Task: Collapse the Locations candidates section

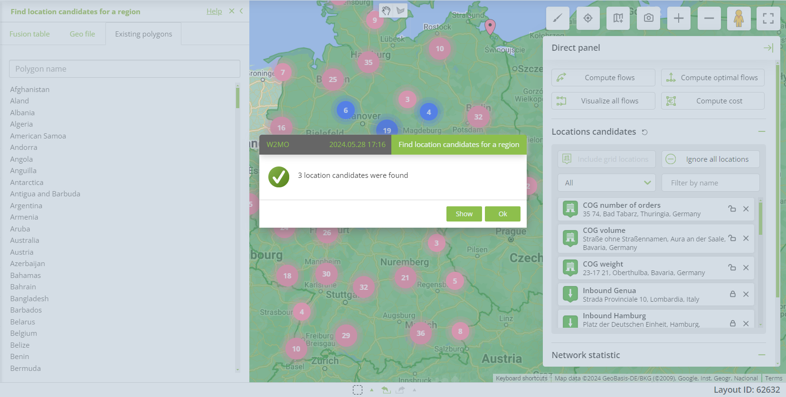Action: point(762,131)
